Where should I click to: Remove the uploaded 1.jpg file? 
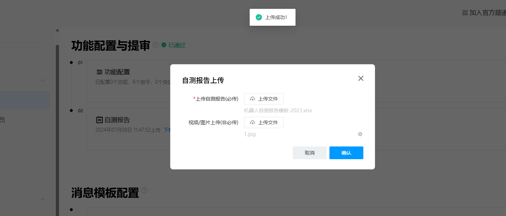tap(360, 134)
